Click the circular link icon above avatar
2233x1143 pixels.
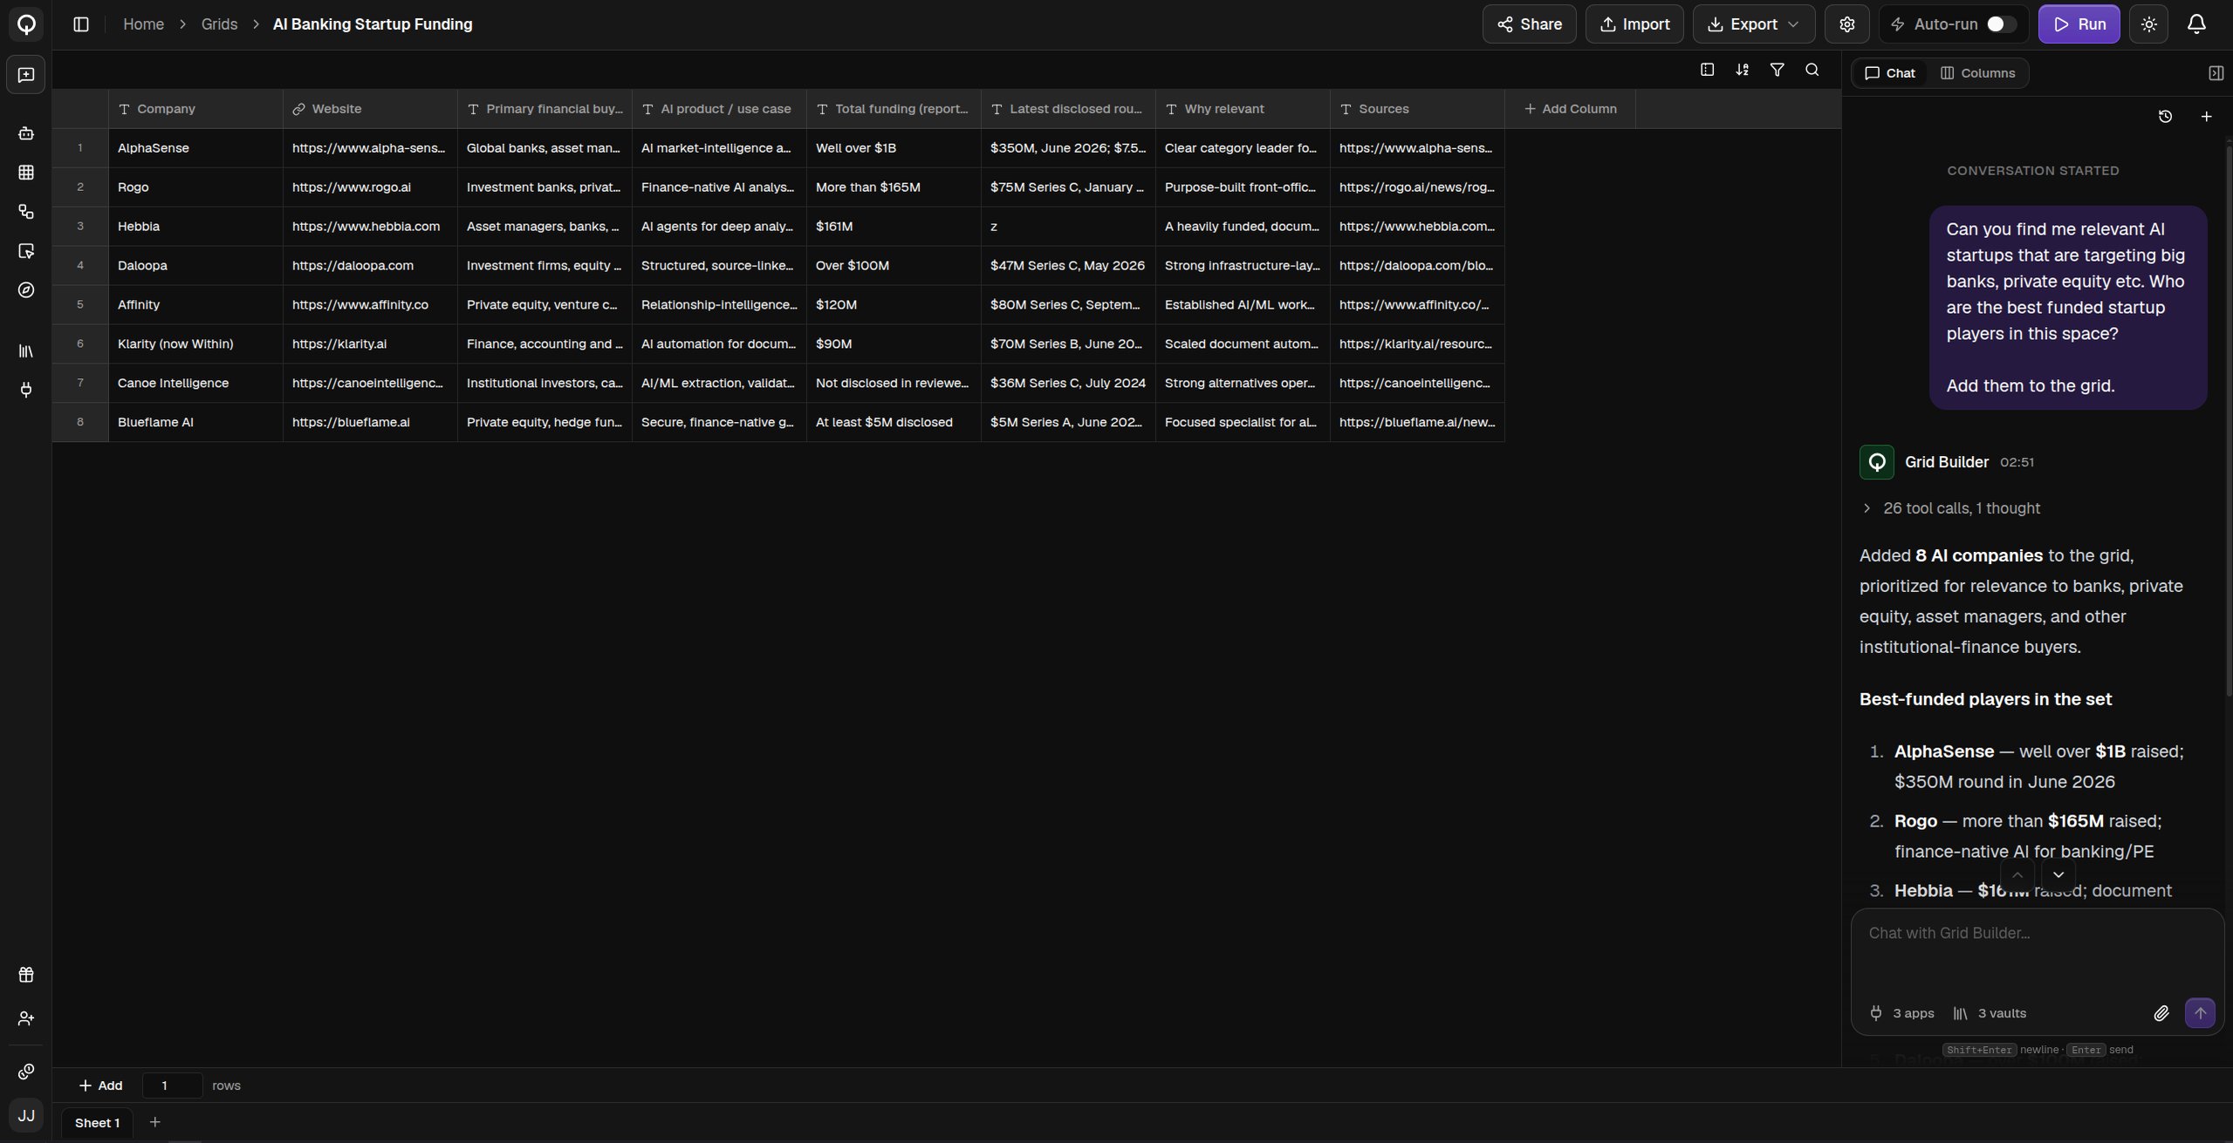26,1072
